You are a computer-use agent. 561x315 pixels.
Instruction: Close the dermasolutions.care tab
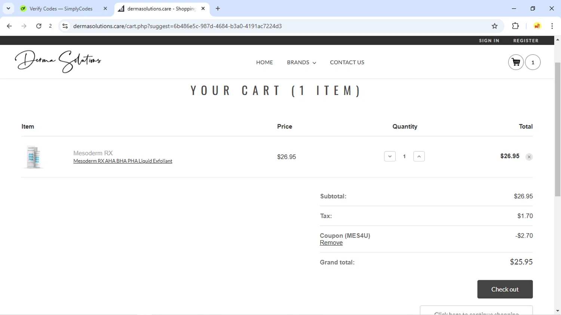click(203, 9)
